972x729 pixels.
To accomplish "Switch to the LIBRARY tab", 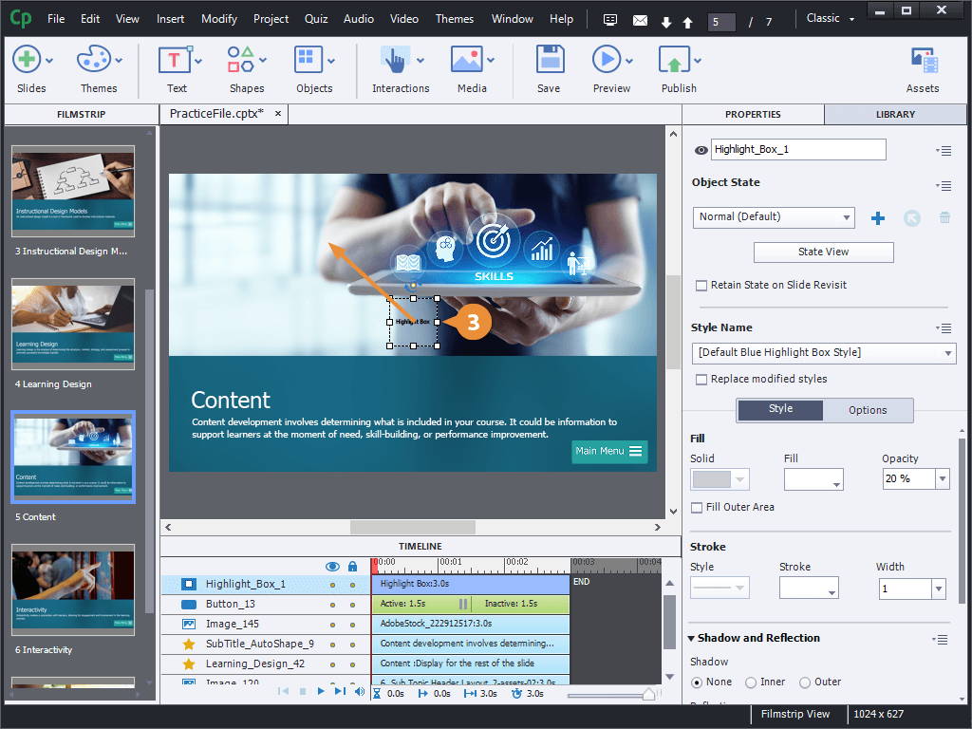I will (893, 114).
